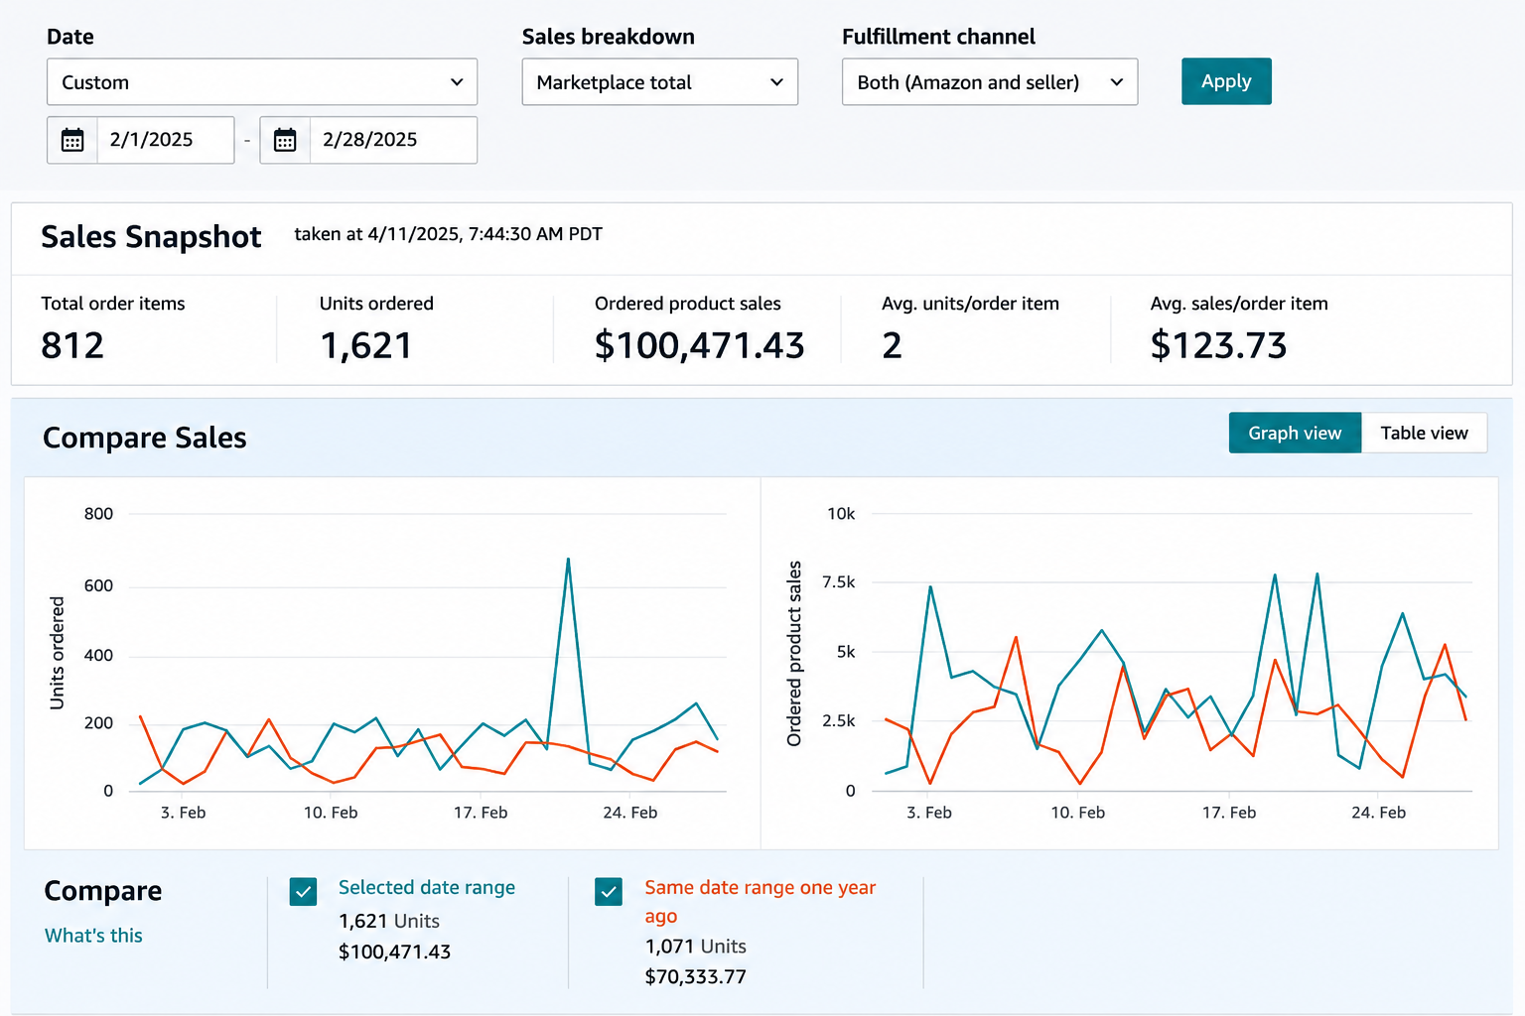Toggle Same date range one year ago checkbox

pos(609,891)
